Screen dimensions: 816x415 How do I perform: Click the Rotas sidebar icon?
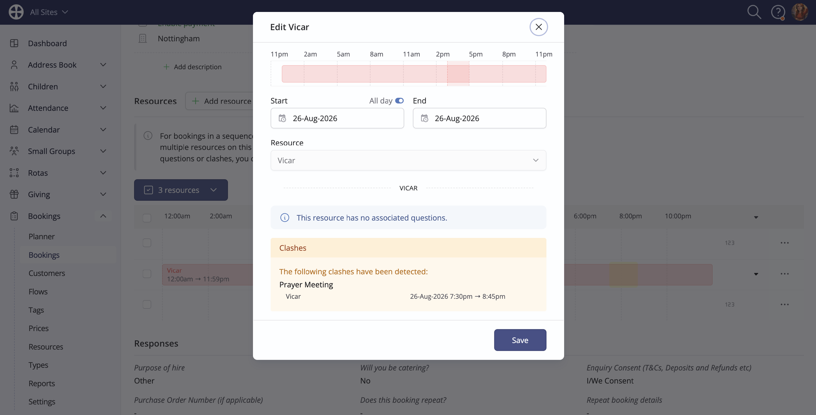click(14, 173)
